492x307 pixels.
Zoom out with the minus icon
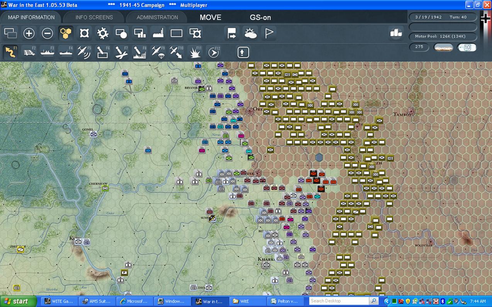pyautogui.click(x=47, y=34)
